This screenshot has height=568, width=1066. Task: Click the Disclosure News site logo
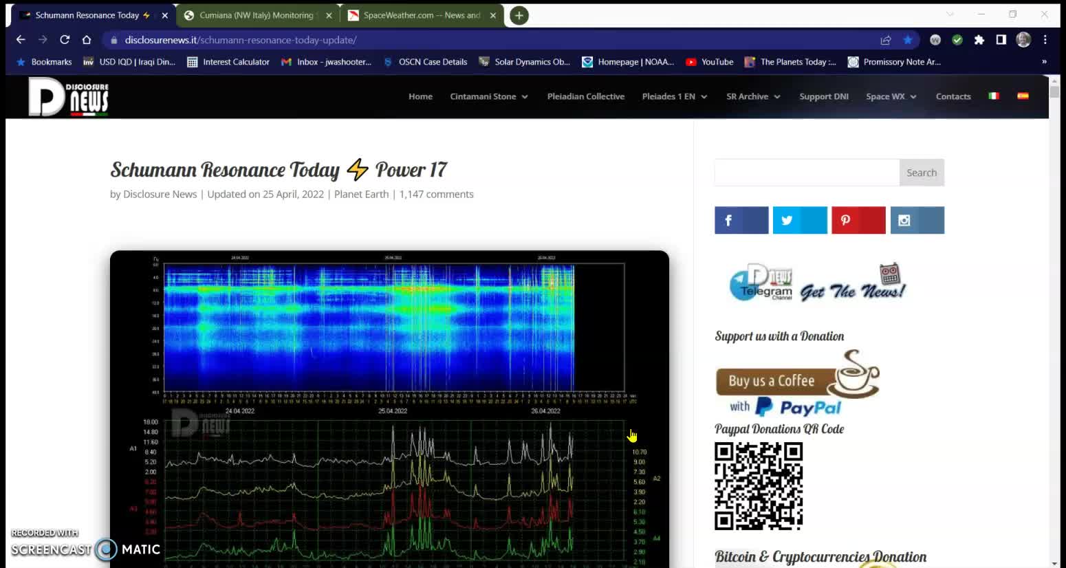[69, 97]
